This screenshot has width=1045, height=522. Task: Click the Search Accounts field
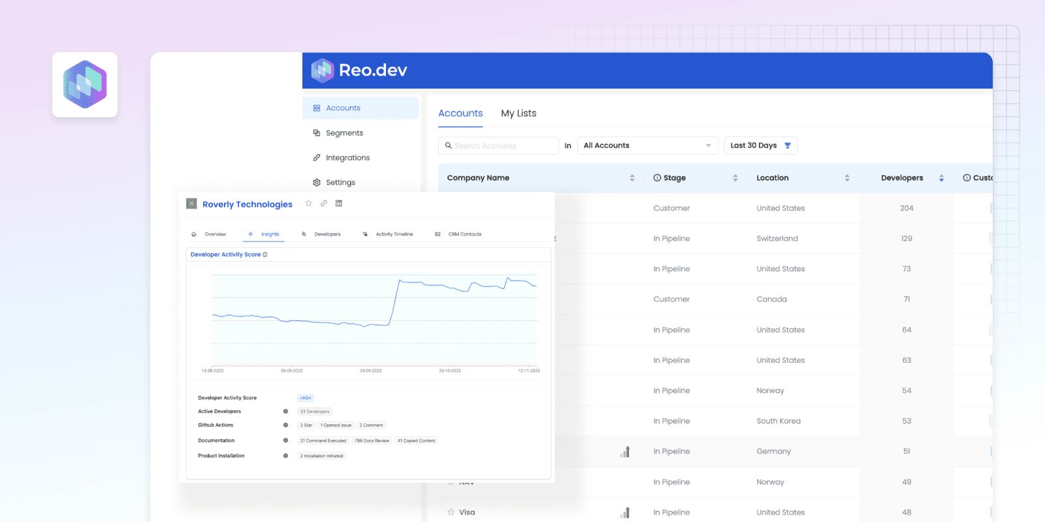[x=498, y=146]
